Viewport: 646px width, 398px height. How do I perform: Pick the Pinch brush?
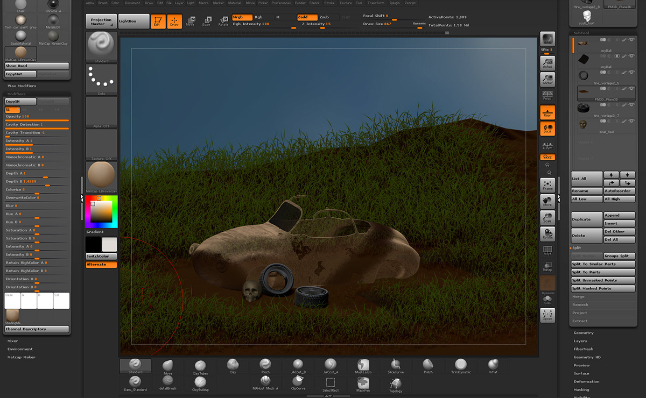[265, 365]
